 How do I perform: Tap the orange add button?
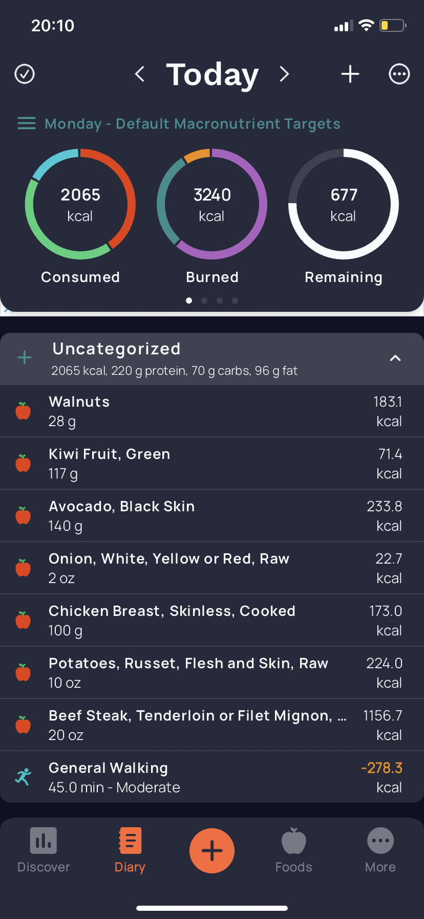[212, 851]
